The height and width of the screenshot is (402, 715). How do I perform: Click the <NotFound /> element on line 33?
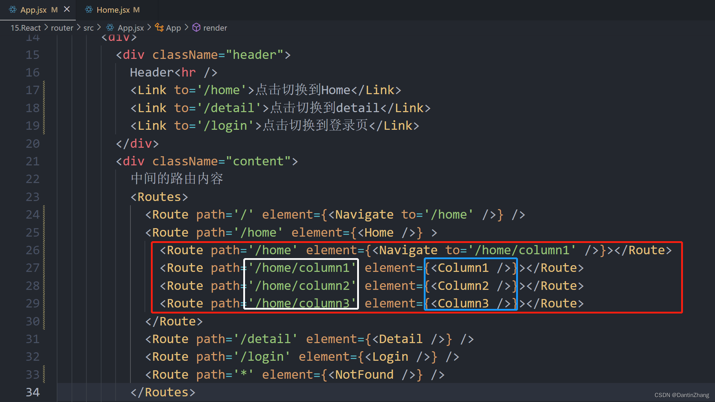(x=372, y=374)
